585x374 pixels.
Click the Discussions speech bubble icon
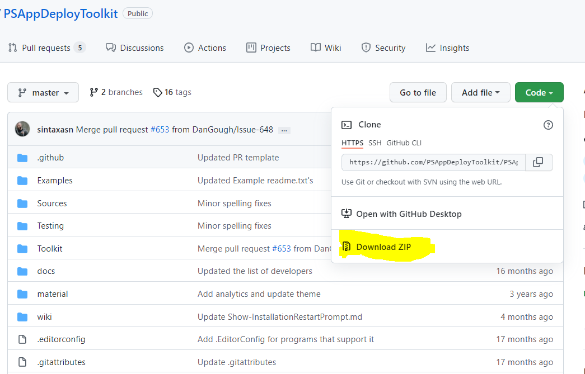(x=111, y=48)
